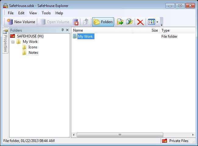Viewport: 198px width, 146px height.
Task: Click the Copy to folder icon
Action: point(129,22)
